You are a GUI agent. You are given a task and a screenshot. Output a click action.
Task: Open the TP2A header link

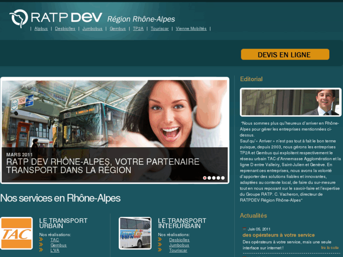138,29
